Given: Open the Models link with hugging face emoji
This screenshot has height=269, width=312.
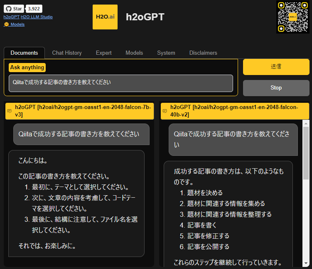Looking at the screenshot, I should click(14, 24).
